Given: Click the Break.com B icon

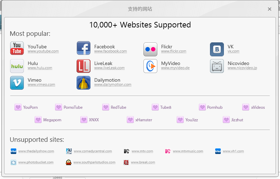Looking at the screenshot, I should click(x=126, y=162).
